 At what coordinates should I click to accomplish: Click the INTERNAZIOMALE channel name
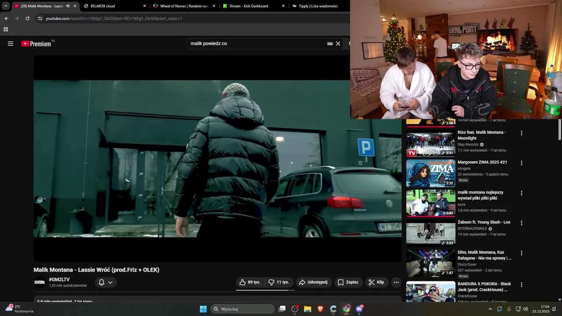(472, 229)
